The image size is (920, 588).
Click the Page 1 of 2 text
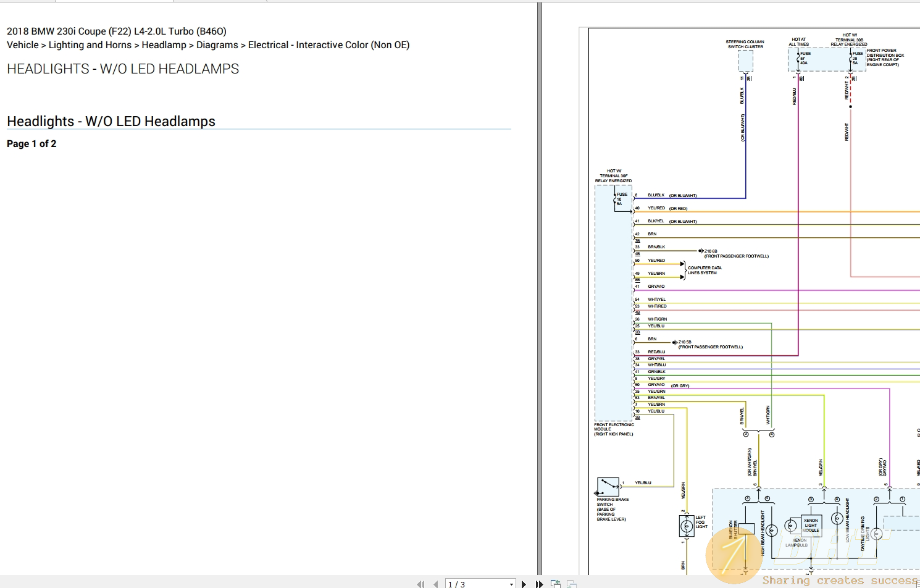click(x=31, y=144)
